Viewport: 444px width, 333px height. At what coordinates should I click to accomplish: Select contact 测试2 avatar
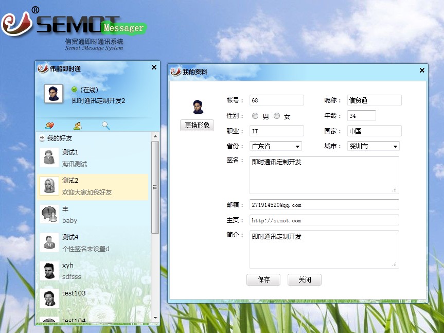[x=49, y=186]
